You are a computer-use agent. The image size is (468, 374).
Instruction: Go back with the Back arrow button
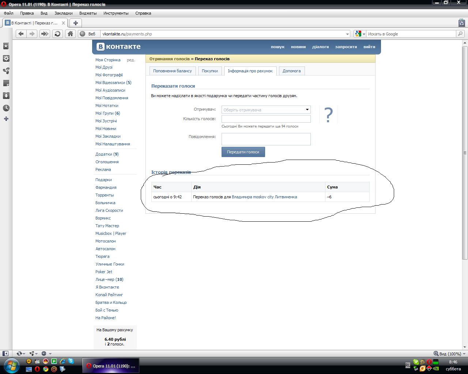tap(21, 34)
